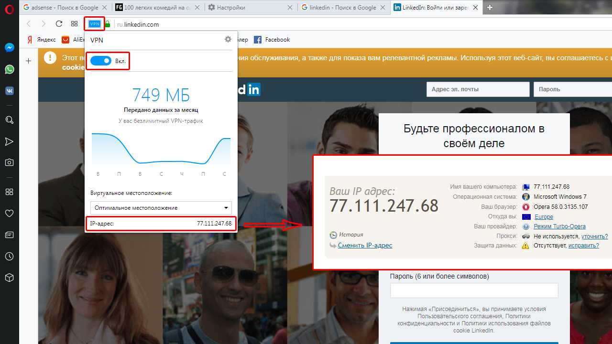Open Facebook Messenger in the Opera sidebar
The width and height of the screenshot is (612, 344).
point(9,48)
